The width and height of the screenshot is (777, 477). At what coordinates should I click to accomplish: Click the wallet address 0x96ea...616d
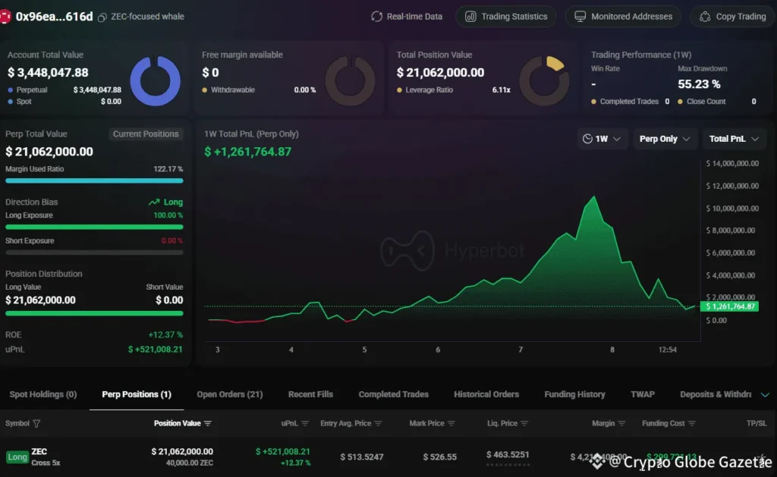pos(53,15)
